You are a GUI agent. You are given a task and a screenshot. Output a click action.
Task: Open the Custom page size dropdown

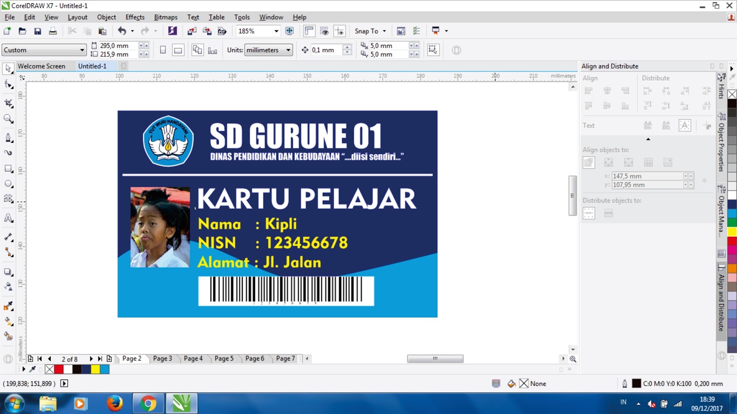click(82, 50)
